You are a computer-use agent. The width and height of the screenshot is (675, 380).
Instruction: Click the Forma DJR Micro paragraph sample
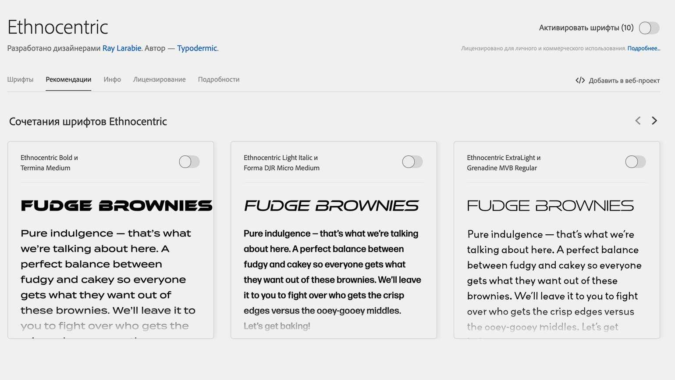[332, 272]
